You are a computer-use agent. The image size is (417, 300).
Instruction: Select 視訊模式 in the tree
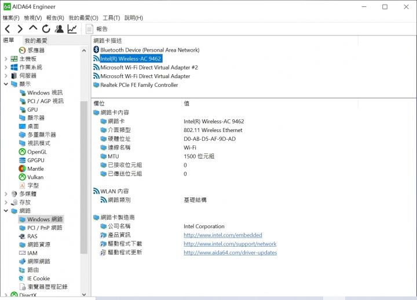pyautogui.click(x=35, y=144)
